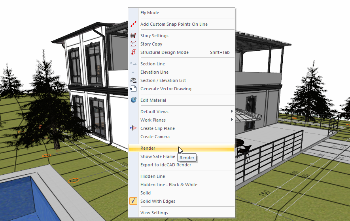Click the Story Settings icon

pyautogui.click(x=133, y=36)
